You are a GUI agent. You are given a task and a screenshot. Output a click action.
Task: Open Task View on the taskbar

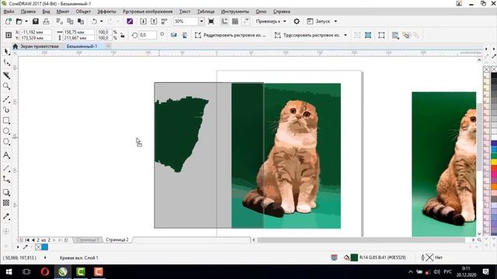(x=26, y=272)
